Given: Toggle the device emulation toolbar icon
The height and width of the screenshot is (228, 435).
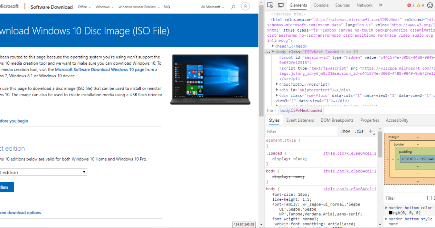Looking at the screenshot, I should [280, 5].
